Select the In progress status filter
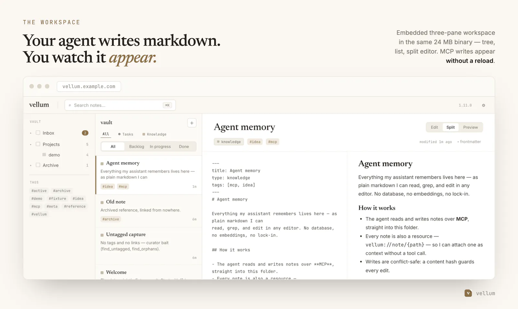The width and height of the screenshot is (518, 309). tap(160, 147)
